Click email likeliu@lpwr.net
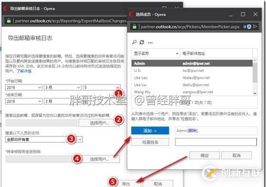Viewport: 266px width, 187px height. click(195, 85)
